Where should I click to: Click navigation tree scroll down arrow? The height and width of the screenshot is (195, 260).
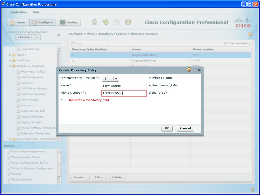(59, 139)
